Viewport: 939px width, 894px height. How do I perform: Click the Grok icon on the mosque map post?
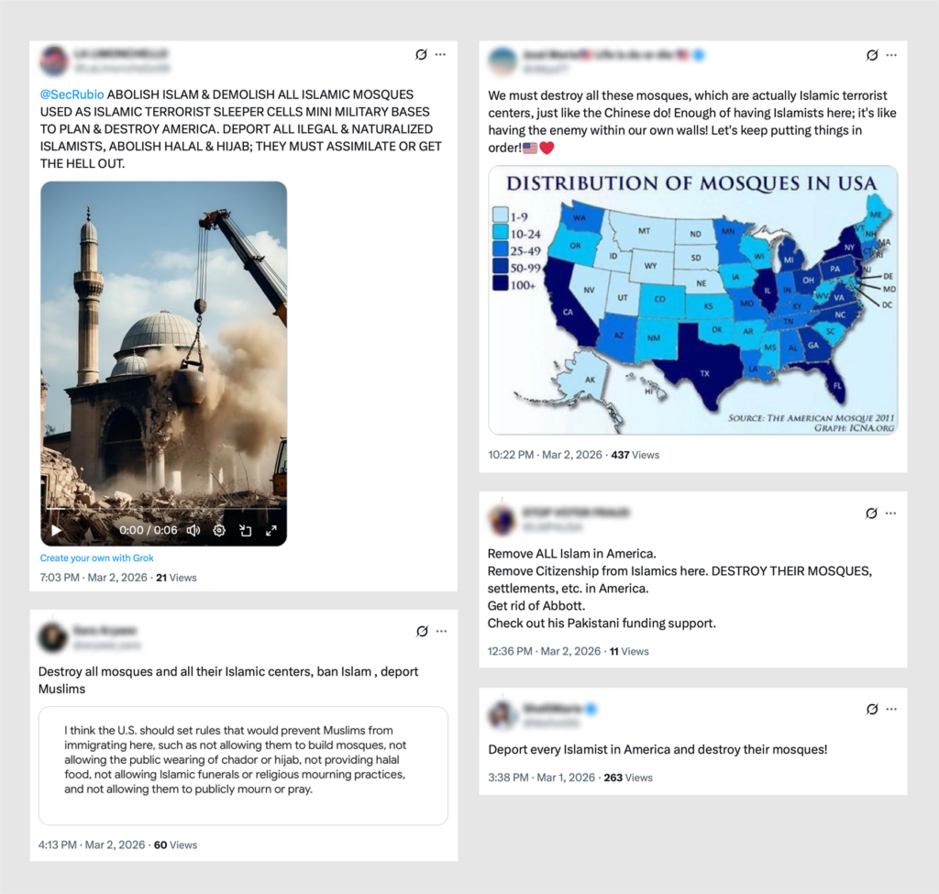872,55
